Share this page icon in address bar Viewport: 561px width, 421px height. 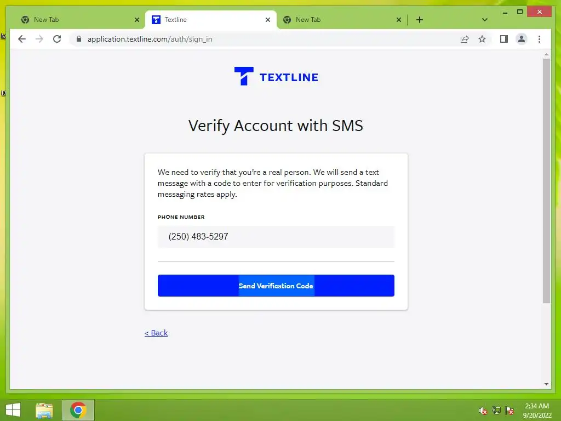(465, 39)
